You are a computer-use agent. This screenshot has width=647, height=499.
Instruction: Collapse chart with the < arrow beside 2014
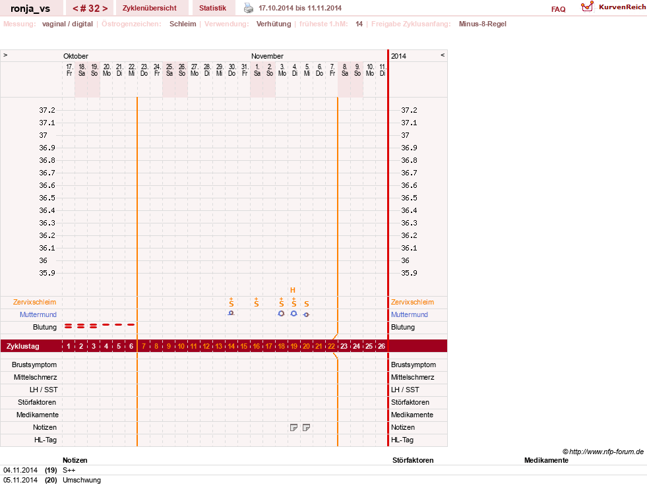[x=443, y=55]
